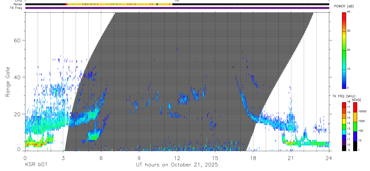Click the POWER (dB) color bar
370x171 pixels.
coord(344,50)
